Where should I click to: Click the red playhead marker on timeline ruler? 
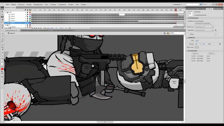click(x=176, y=10)
